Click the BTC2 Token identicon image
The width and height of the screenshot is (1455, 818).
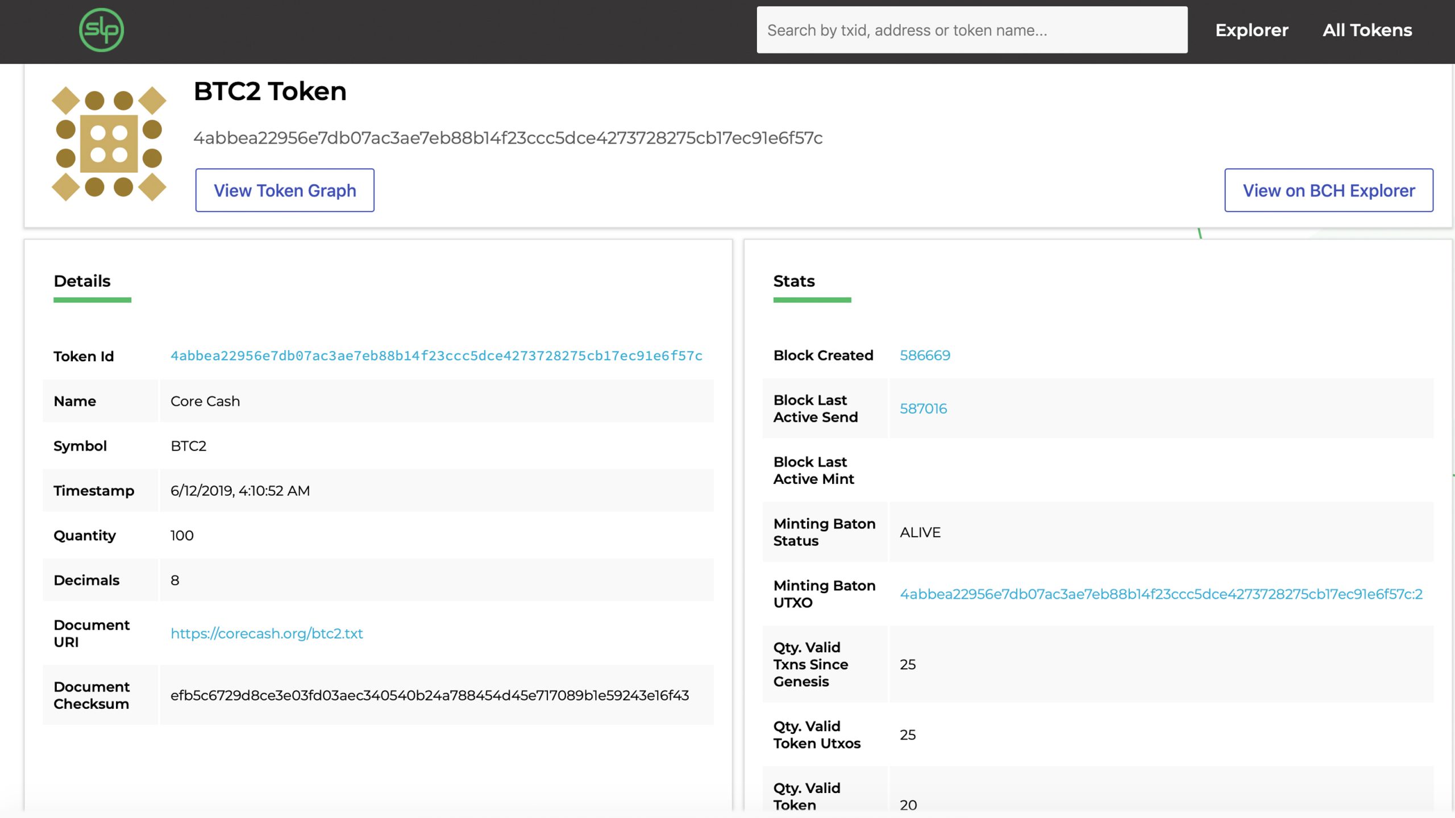(x=109, y=144)
